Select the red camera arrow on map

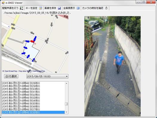point(32,41)
